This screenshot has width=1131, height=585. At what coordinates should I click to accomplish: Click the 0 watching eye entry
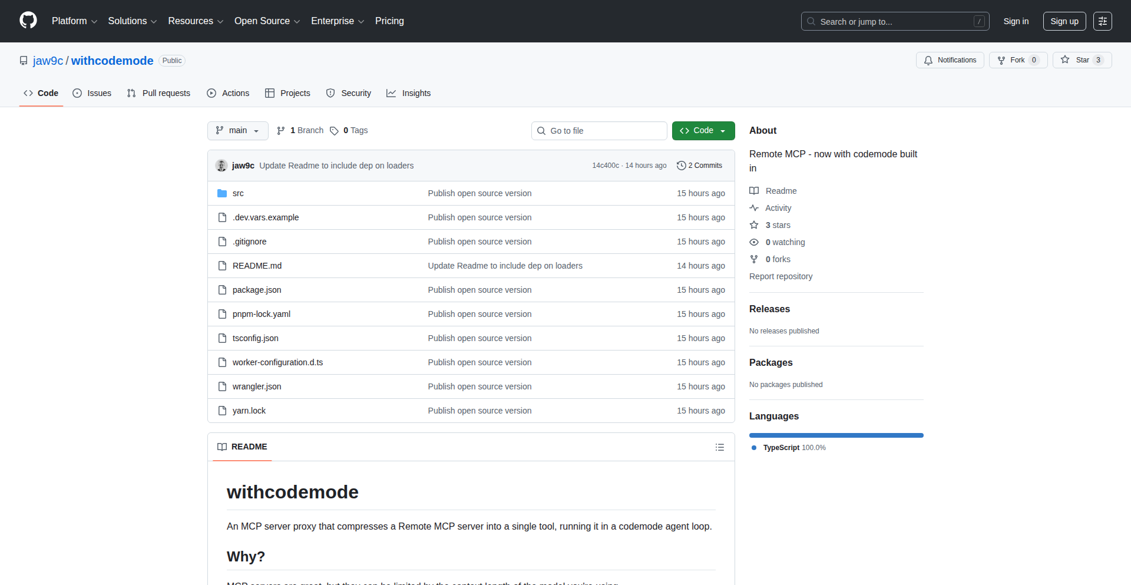[778, 242]
